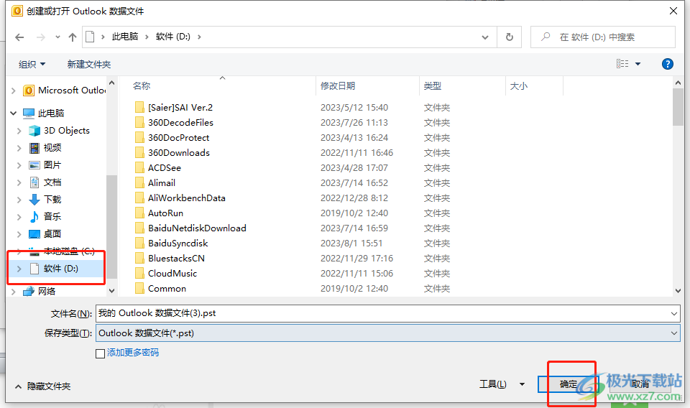Open the 文件名 dropdown arrow

673,313
